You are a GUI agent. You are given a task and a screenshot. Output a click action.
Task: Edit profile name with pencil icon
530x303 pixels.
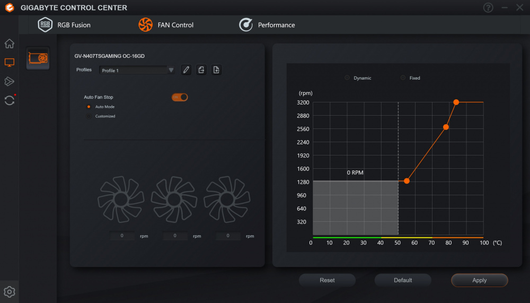point(186,70)
